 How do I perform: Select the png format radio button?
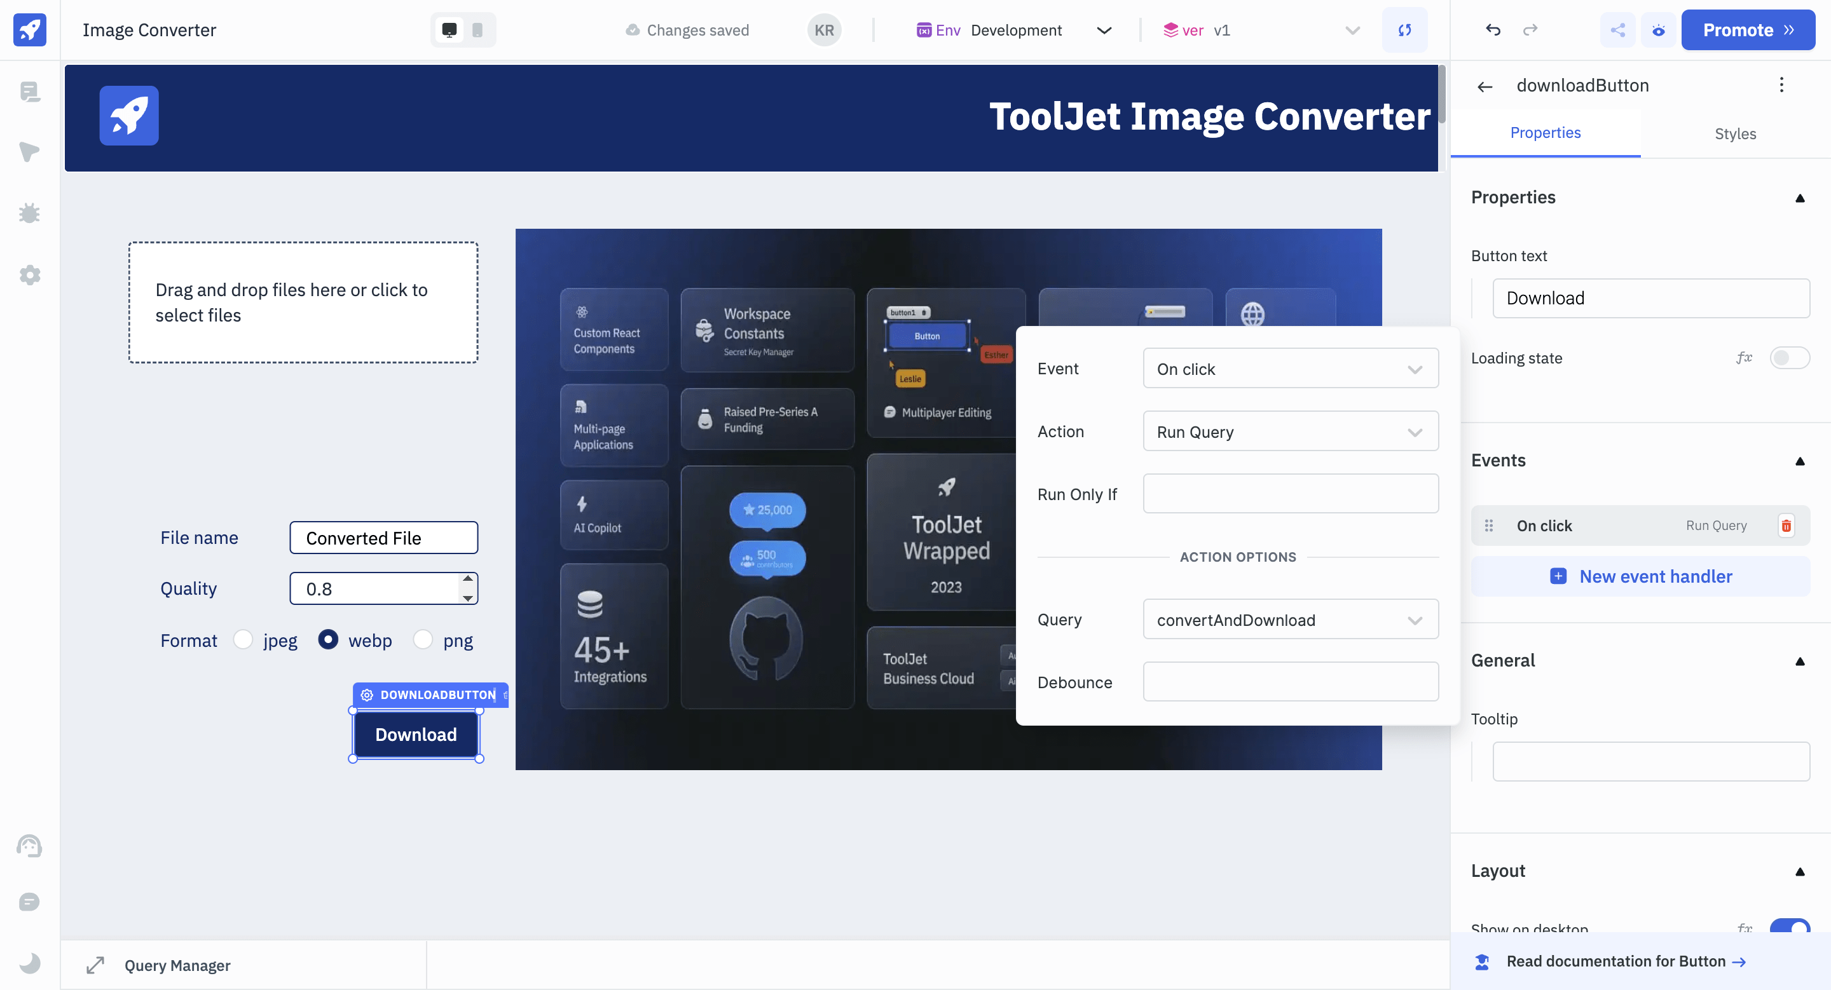tap(423, 640)
